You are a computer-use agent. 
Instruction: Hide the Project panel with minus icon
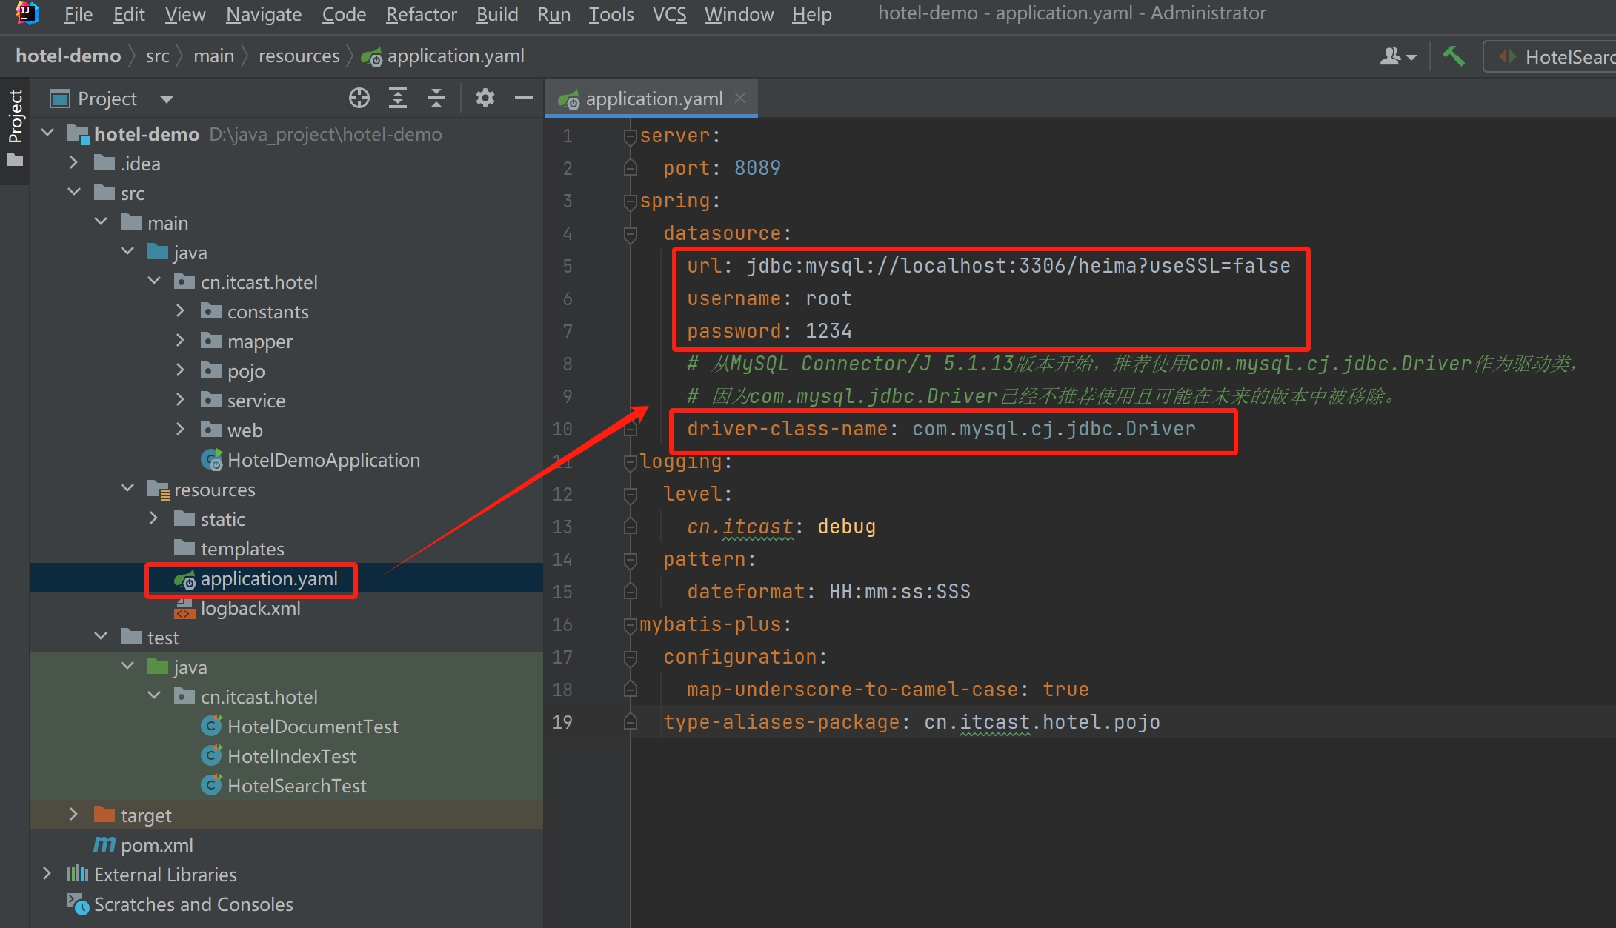[x=524, y=98]
